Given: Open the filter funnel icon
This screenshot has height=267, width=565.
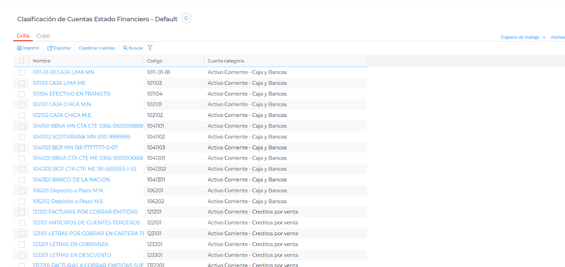Looking at the screenshot, I should [150, 48].
